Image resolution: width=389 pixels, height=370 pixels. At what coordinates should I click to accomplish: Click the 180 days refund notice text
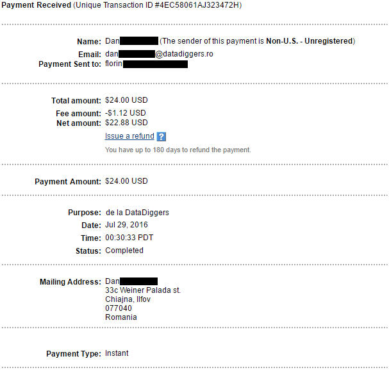click(x=178, y=150)
